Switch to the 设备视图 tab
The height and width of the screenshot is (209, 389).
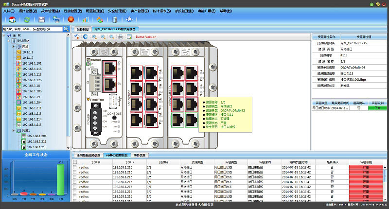pos(82,29)
